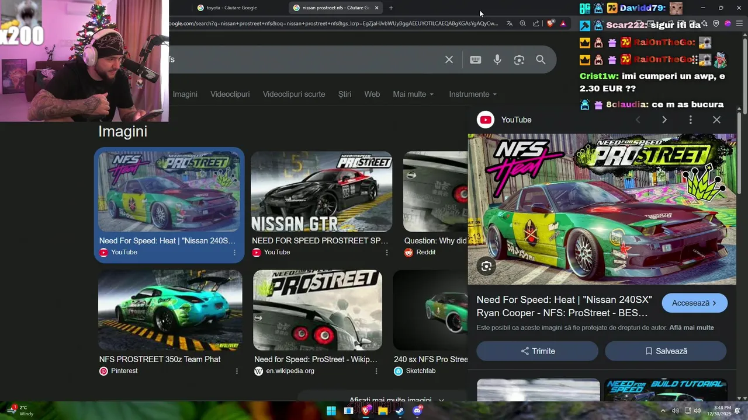Image resolution: width=748 pixels, height=420 pixels.
Task: Open the Sketchfab 240 sx NFS Pro Street result
Action: [431, 359]
